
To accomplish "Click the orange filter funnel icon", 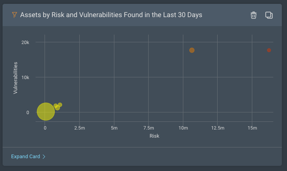I will [x=14, y=15].
